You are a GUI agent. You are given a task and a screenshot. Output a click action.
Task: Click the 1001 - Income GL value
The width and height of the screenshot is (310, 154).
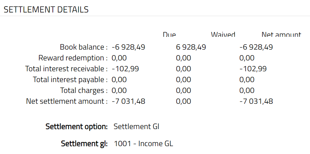point(143,143)
